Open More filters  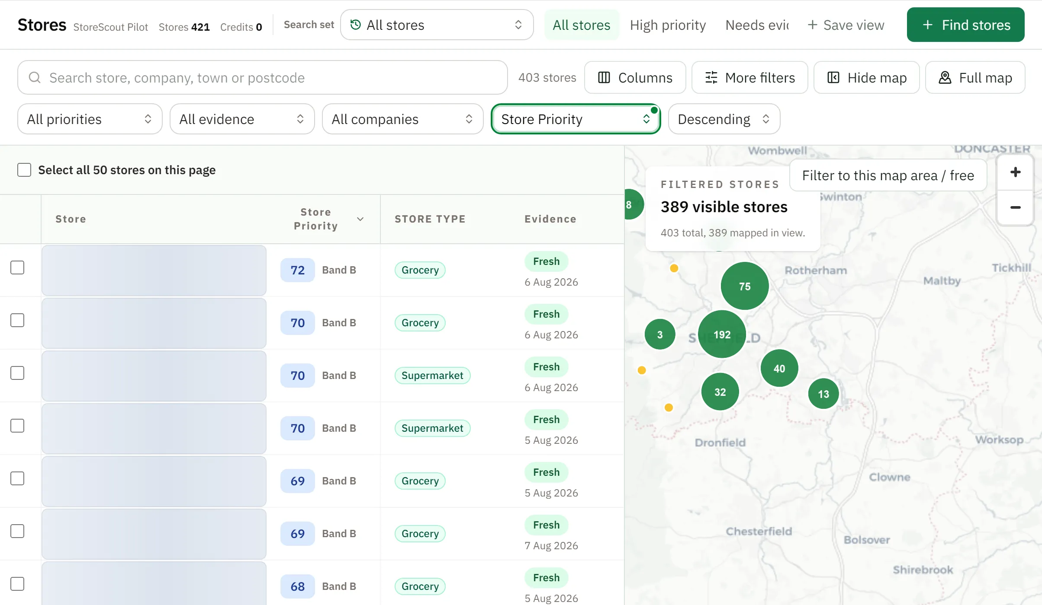click(749, 77)
